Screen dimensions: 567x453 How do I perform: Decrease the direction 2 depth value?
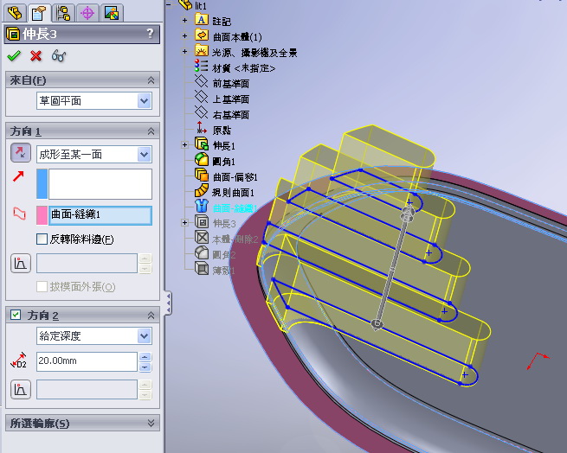145,367
